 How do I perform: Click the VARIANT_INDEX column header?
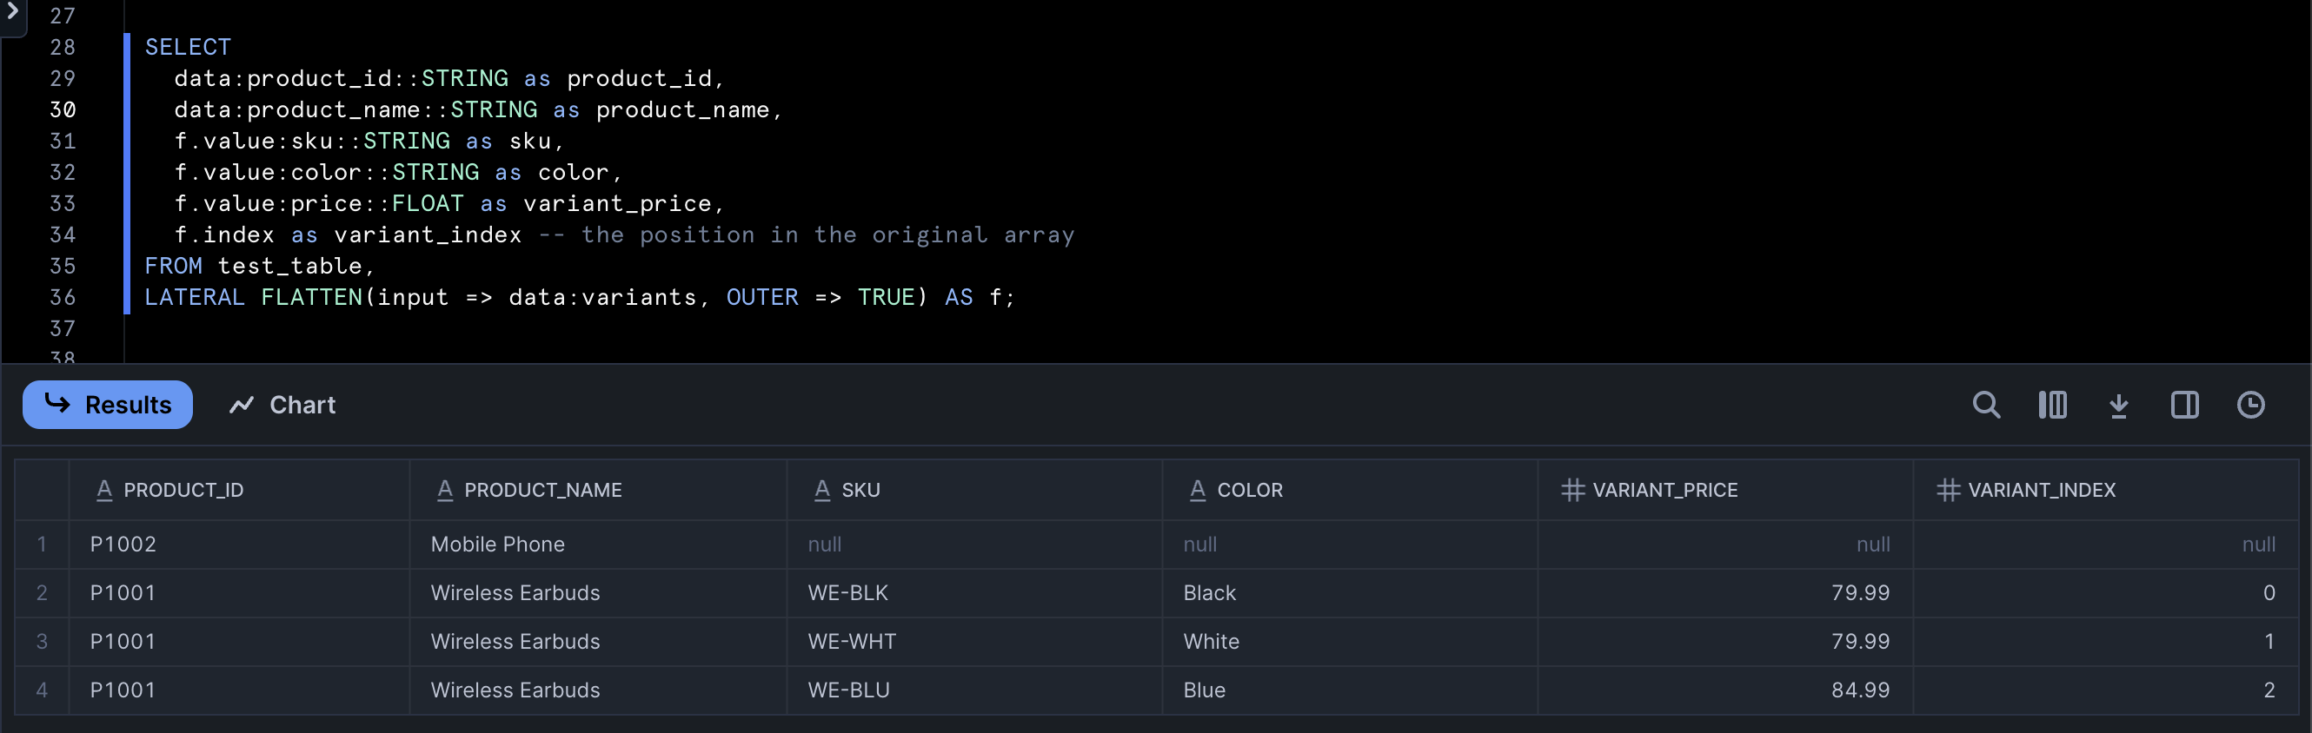pyautogui.click(x=2040, y=490)
